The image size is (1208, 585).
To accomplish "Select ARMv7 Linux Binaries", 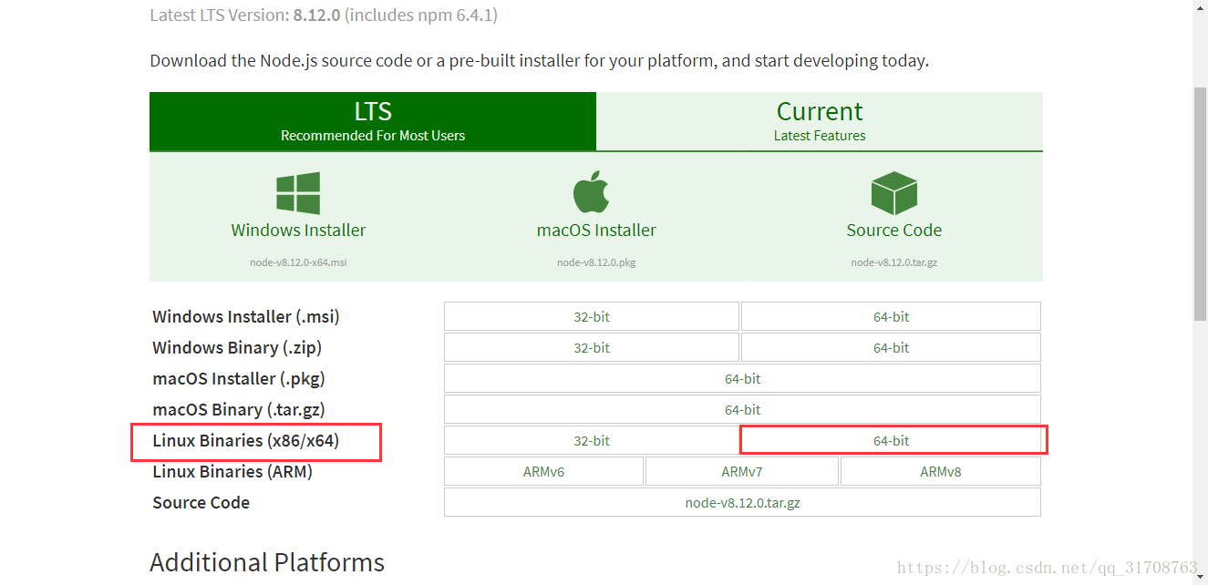I will (742, 472).
